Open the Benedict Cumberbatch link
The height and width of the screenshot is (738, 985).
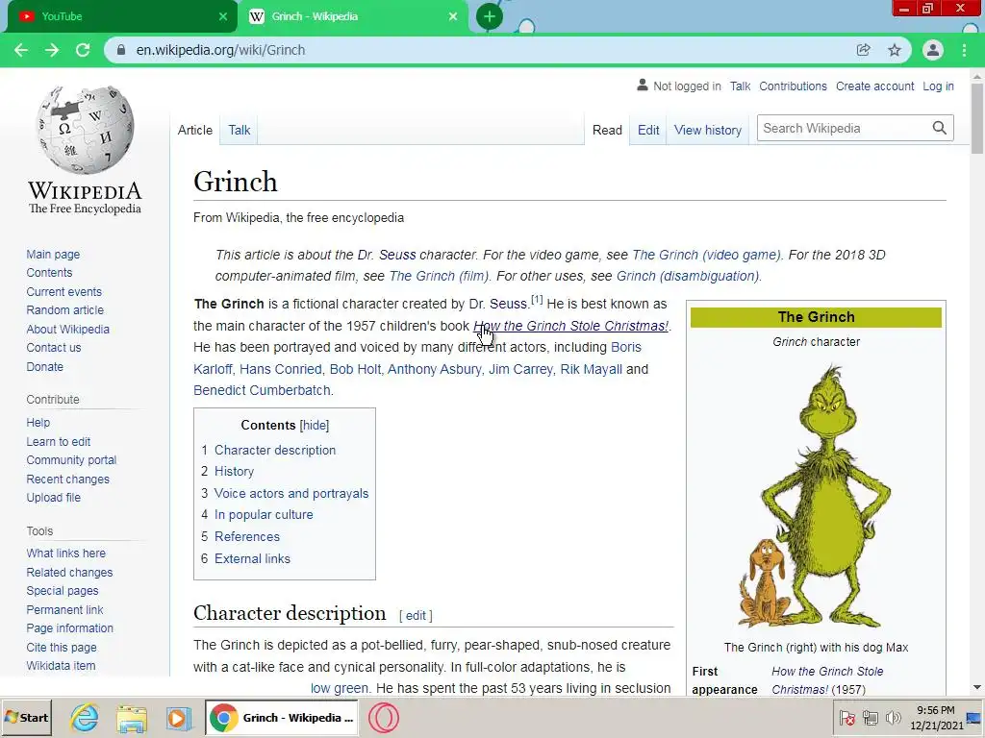point(262,390)
